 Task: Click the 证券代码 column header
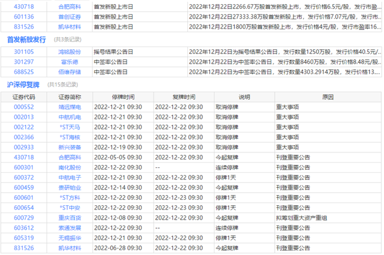coord(24,97)
